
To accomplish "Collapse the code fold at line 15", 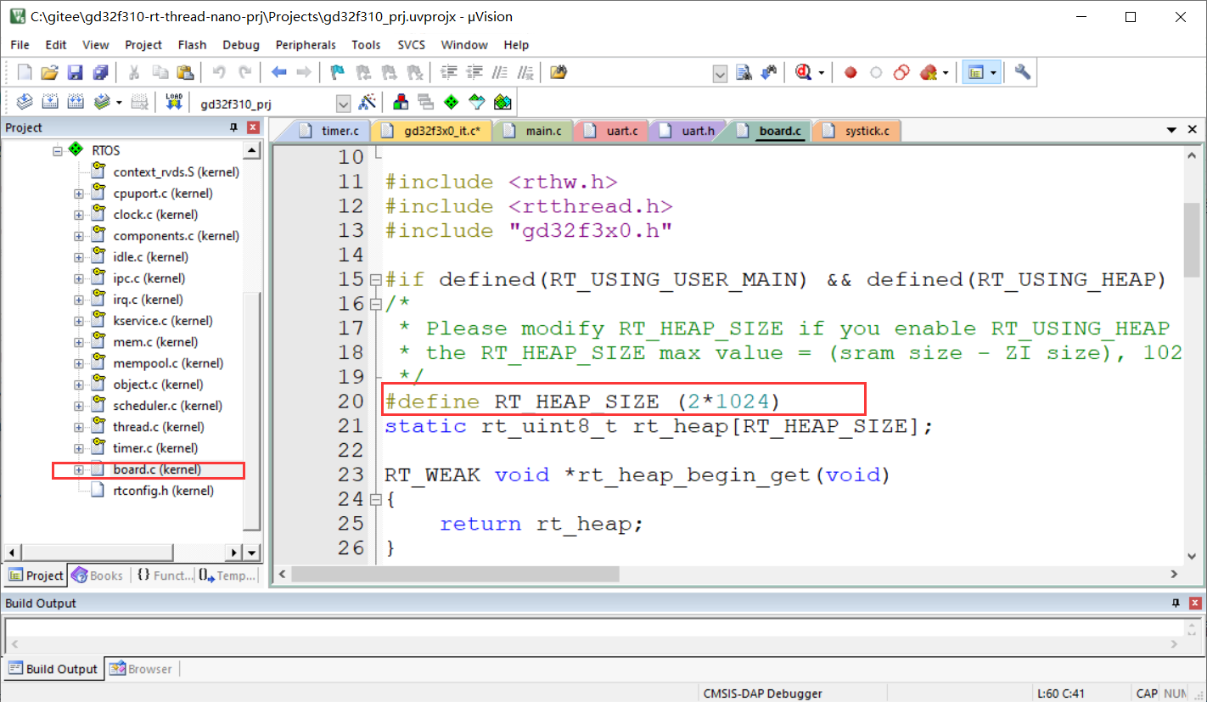I will (x=375, y=279).
